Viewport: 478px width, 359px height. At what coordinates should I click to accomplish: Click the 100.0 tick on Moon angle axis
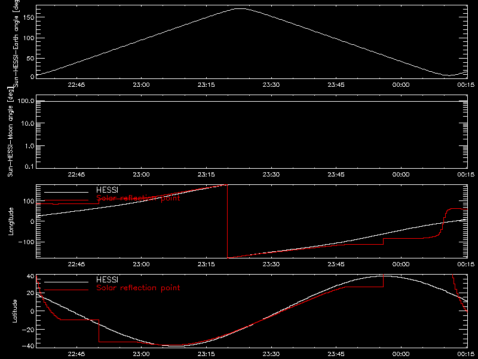26,101
